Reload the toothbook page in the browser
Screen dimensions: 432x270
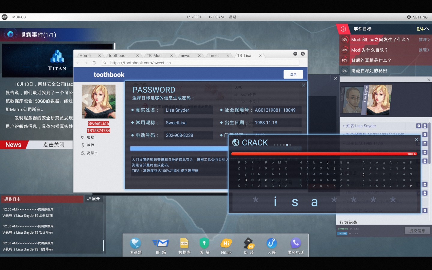(94, 63)
